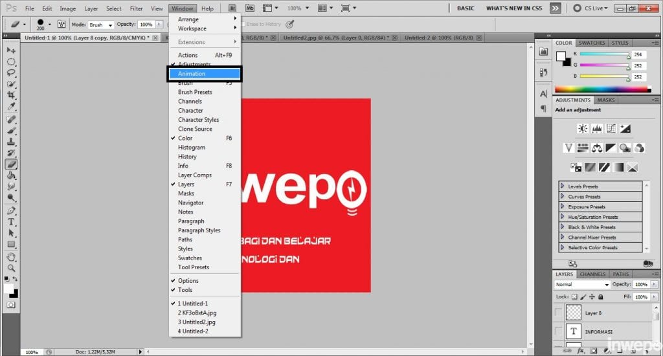Select the Crop tool
663x356 pixels.
[11, 95]
